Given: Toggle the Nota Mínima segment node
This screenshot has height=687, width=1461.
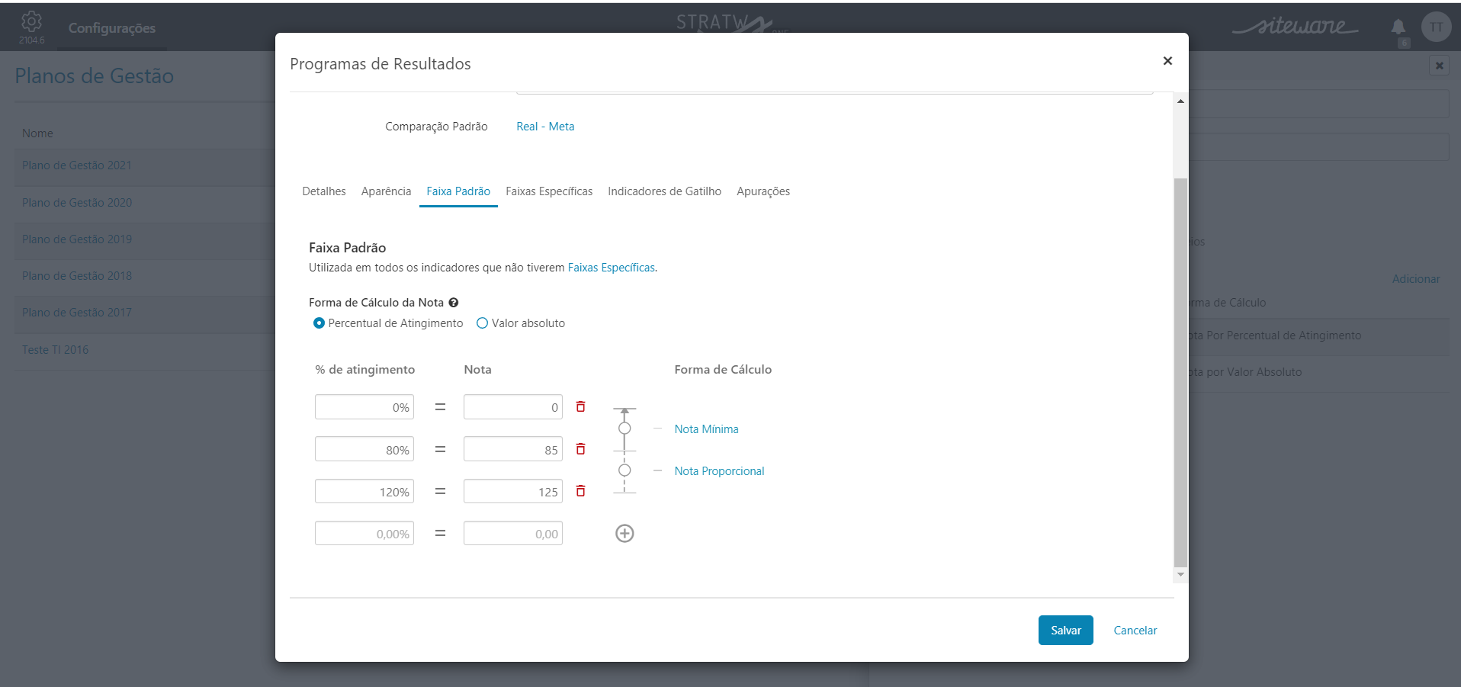Looking at the screenshot, I should [625, 429].
